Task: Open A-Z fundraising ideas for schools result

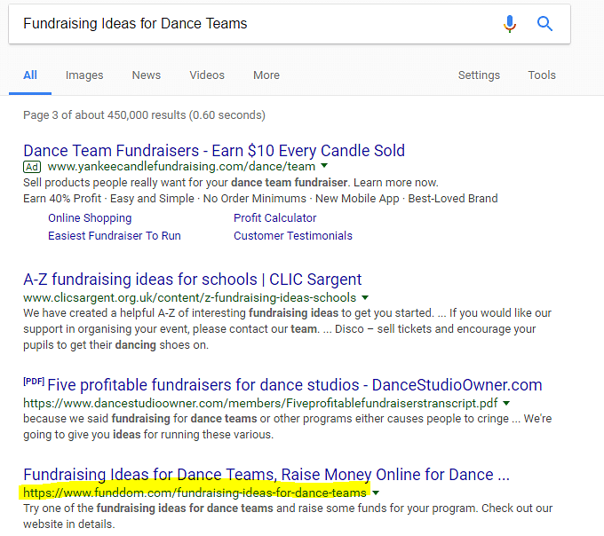Action: [192, 280]
